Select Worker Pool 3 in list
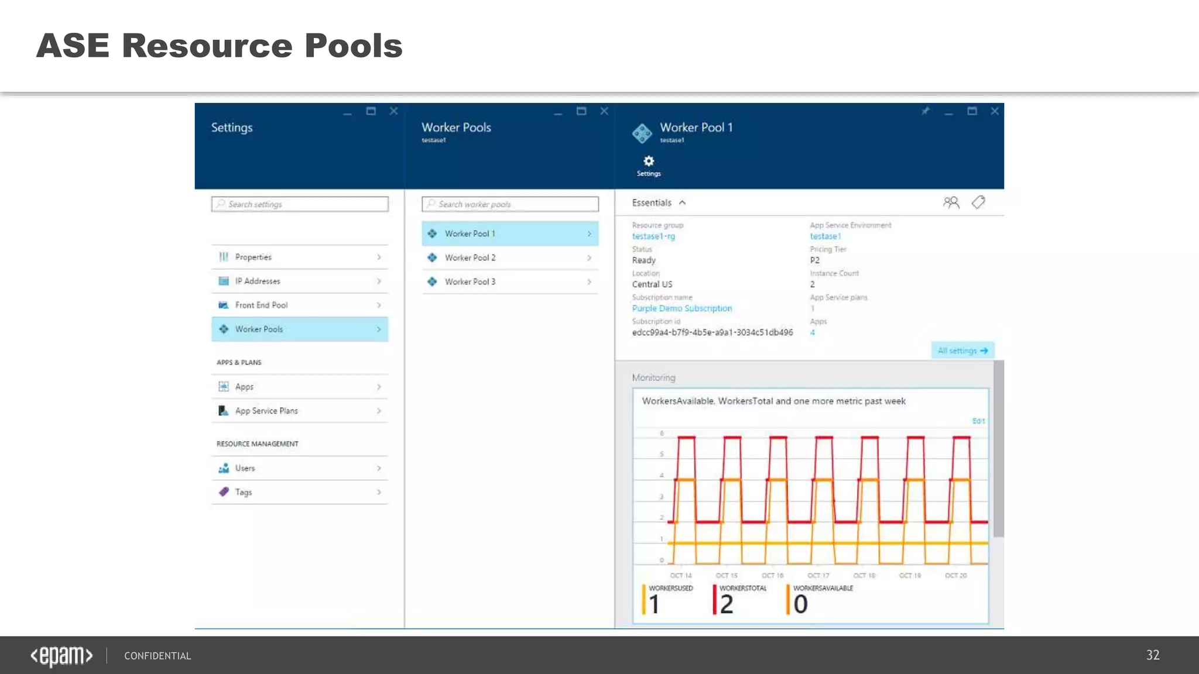1199x674 pixels. click(x=510, y=281)
